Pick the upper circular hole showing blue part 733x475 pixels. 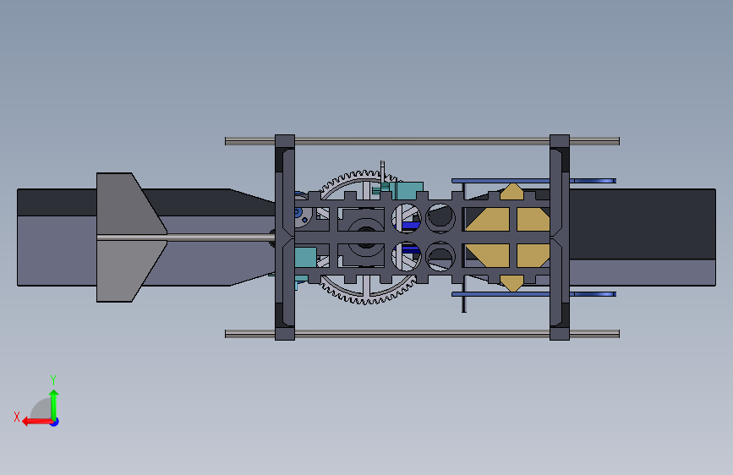tap(406, 218)
